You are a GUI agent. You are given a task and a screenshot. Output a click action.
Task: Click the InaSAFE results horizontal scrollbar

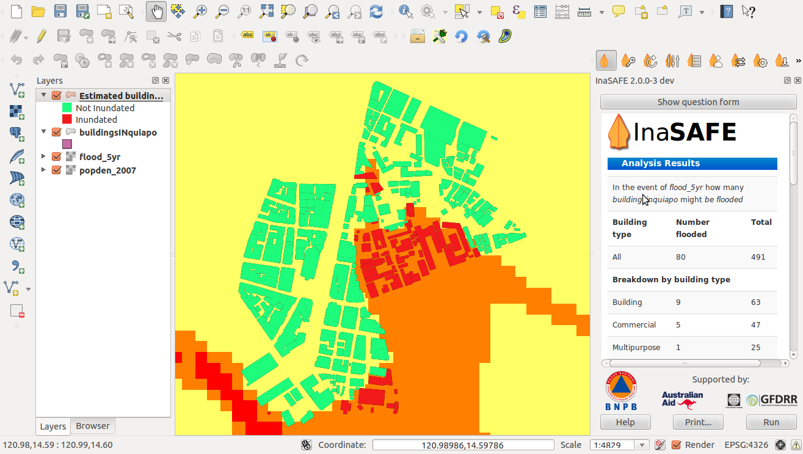pos(696,363)
